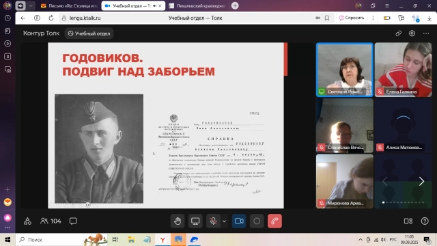The width and height of the screenshot is (437, 246).
Task: Open the more options three-dot menu
Action: 426,33
